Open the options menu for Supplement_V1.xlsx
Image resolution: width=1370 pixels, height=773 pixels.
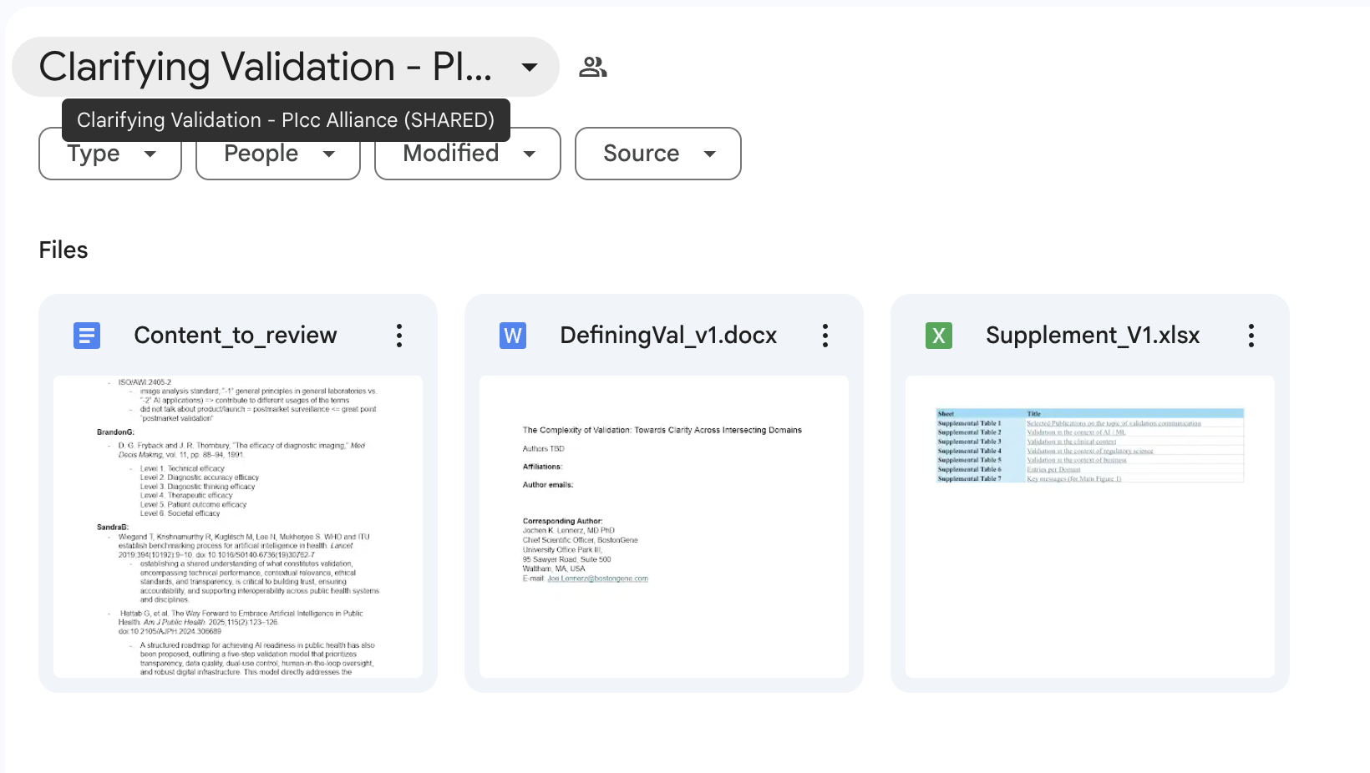1251,335
